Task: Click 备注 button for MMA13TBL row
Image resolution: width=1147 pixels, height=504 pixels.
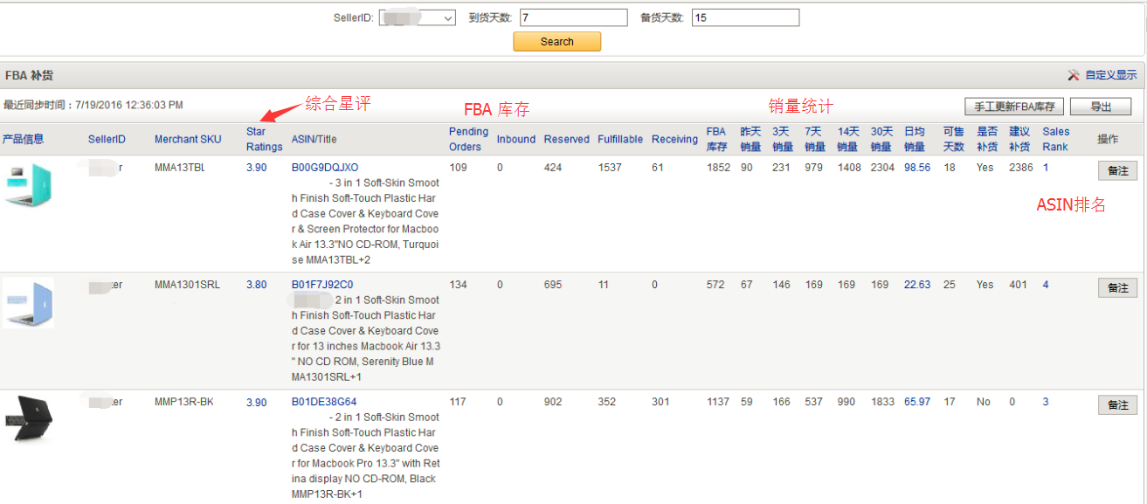Action: coord(1117,170)
